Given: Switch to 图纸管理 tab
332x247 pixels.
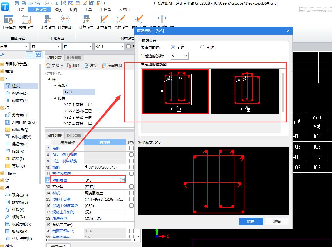Looking at the screenshot, I should 74,58.
